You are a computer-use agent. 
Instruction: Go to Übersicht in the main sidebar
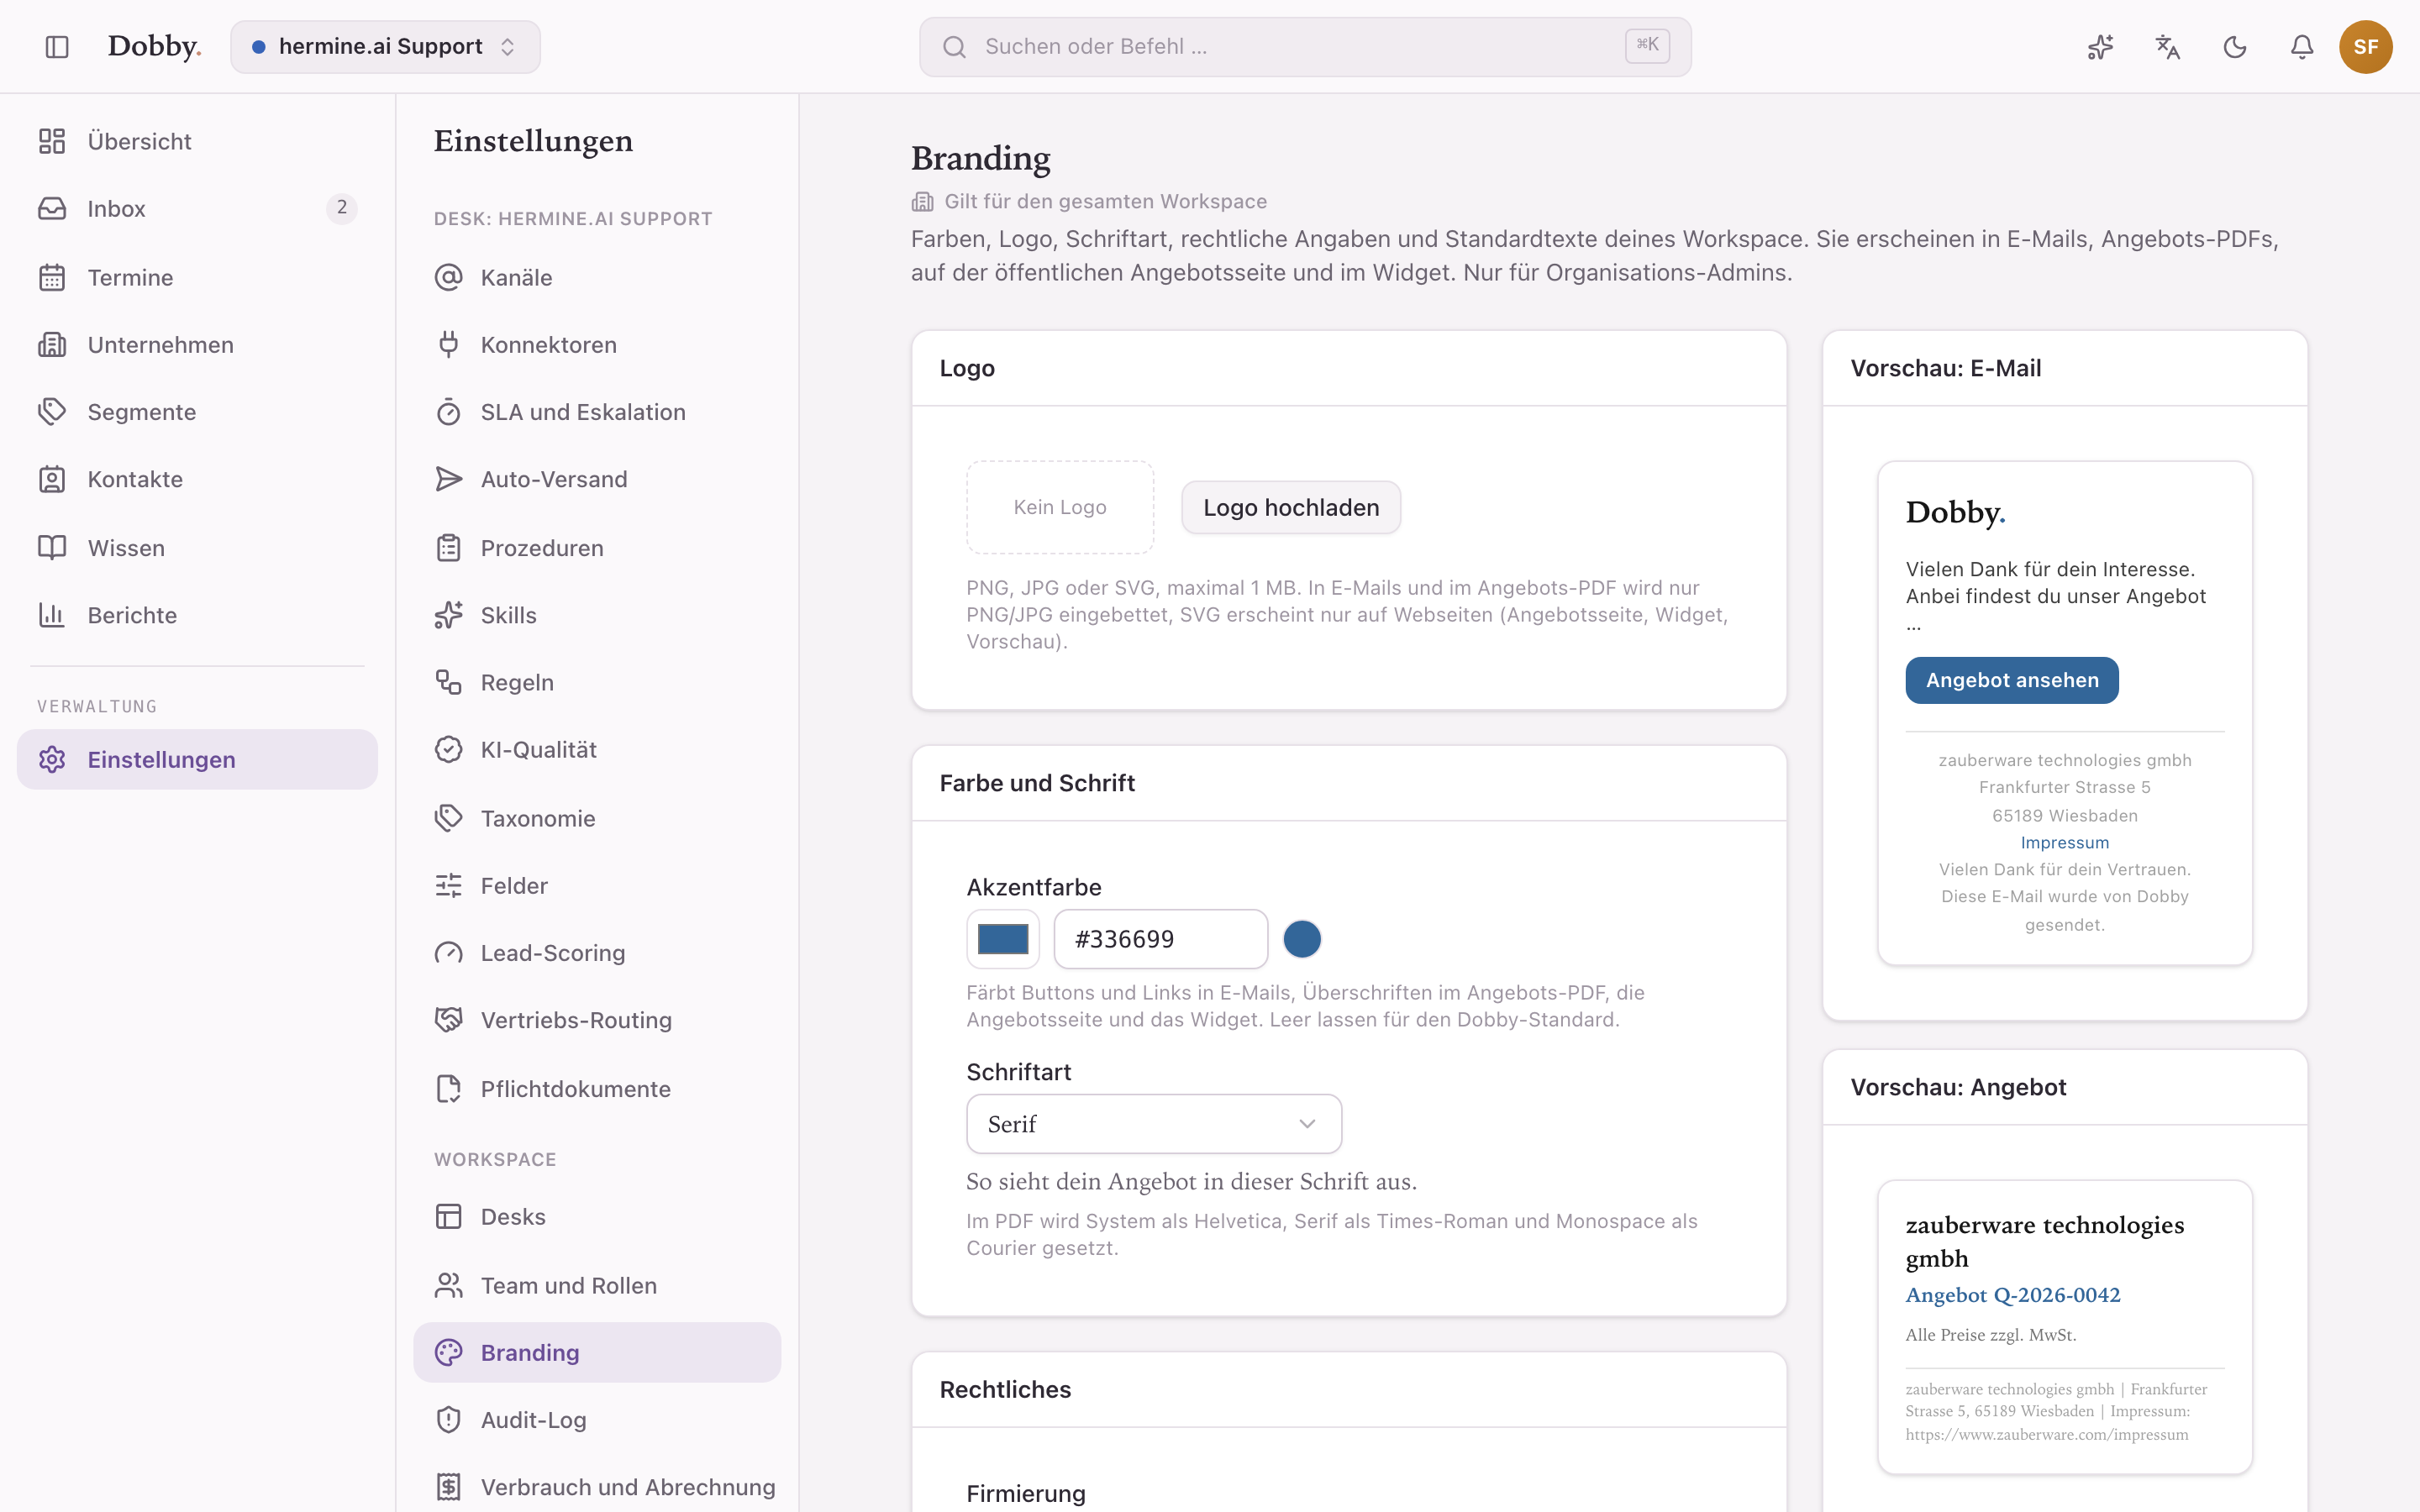tap(197, 141)
